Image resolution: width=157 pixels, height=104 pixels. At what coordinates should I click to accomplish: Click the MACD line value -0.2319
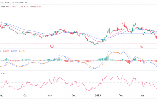(13, 51)
